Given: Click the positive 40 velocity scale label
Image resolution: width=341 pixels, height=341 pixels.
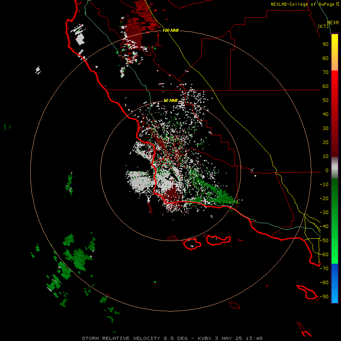Looking at the screenshot, I should [325, 114].
